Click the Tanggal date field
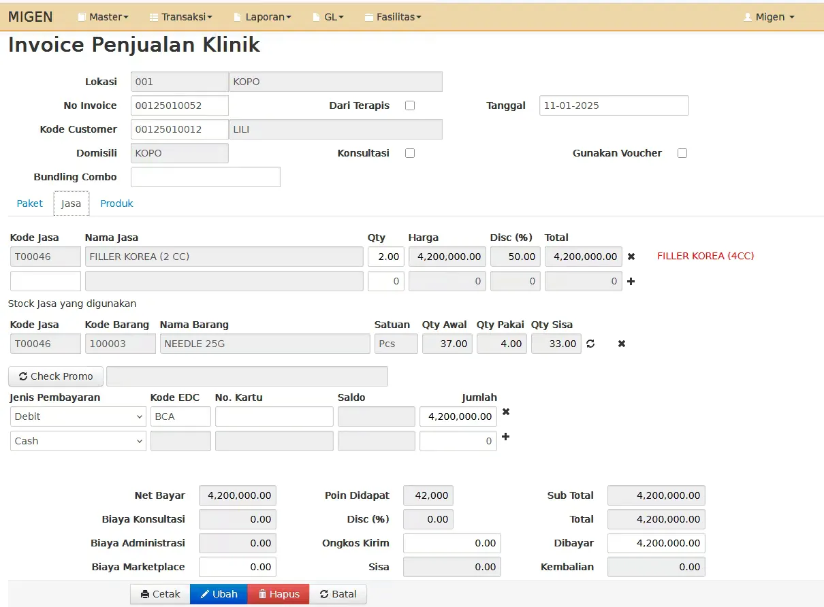824x607 pixels. [x=614, y=105]
